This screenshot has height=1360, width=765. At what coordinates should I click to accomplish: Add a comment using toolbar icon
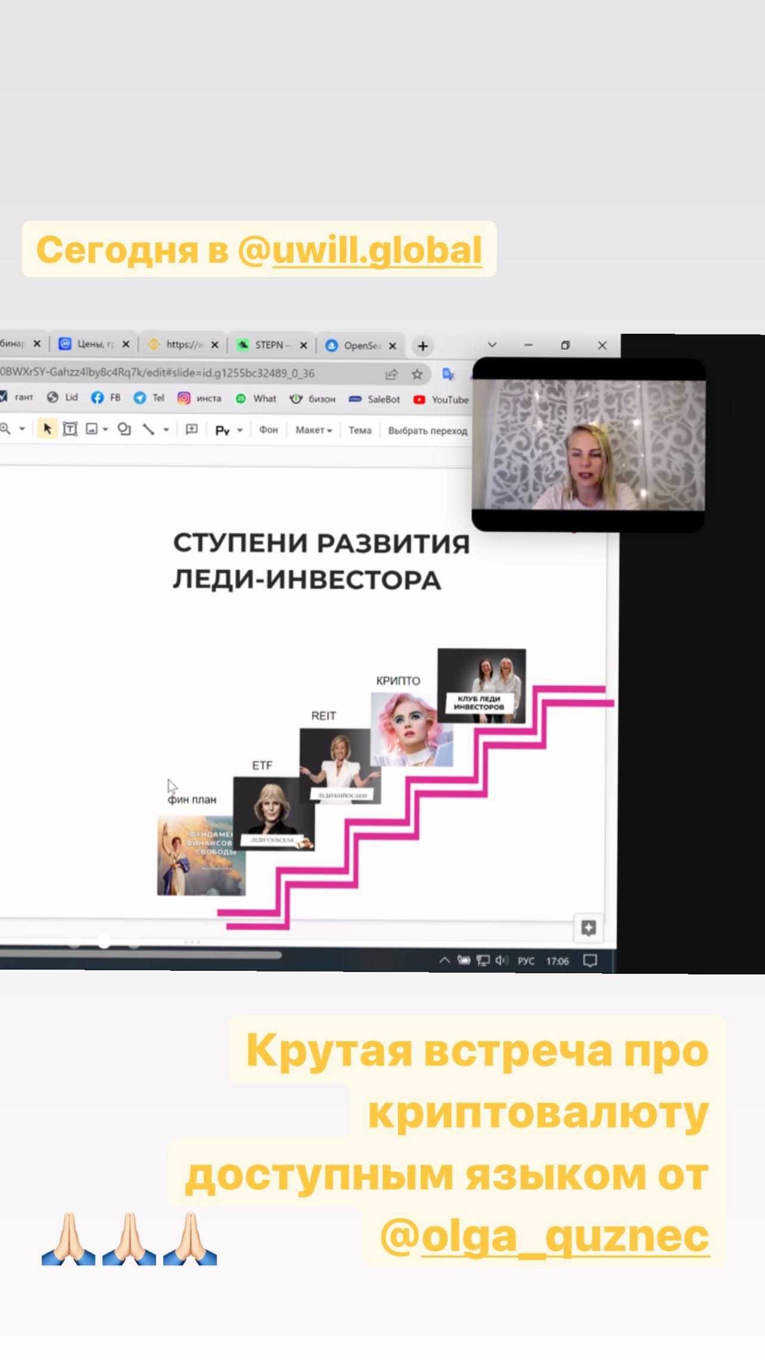pos(192,429)
